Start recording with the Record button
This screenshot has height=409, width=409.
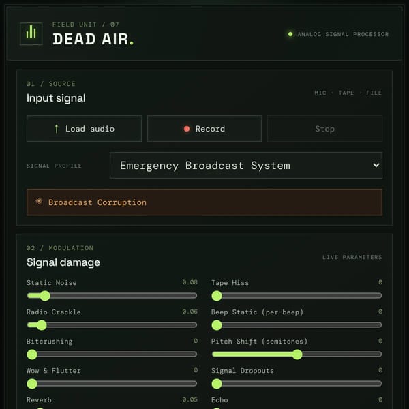pos(204,129)
